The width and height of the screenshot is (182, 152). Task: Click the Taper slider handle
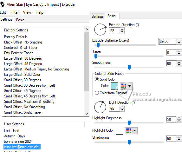tap(96, 56)
